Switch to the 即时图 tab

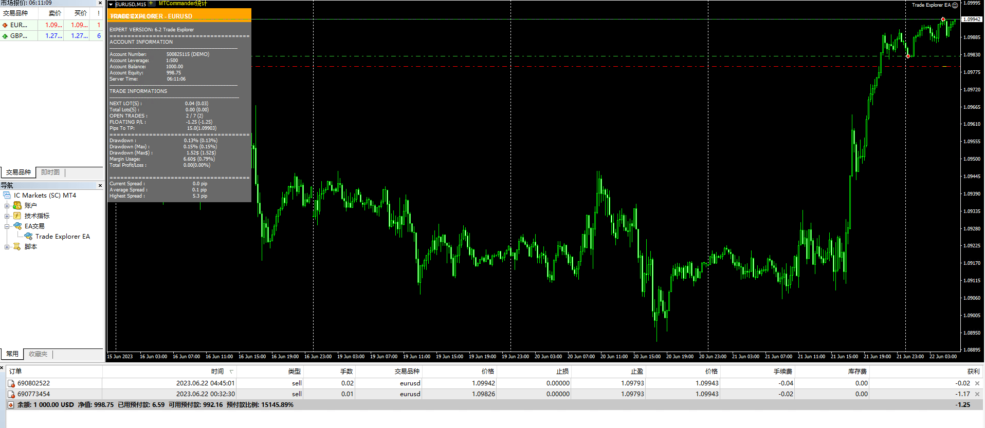(50, 172)
